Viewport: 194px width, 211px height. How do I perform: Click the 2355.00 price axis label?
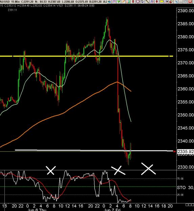click(186, 102)
